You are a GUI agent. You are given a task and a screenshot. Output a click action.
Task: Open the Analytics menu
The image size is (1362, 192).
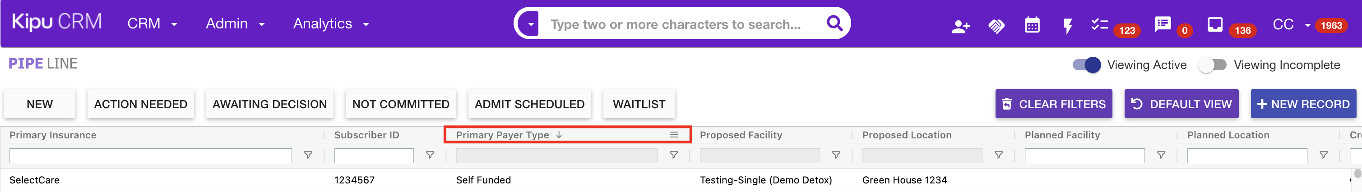tap(331, 24)
